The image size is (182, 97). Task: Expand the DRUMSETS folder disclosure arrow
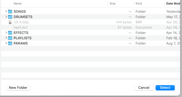pyautogui.click(x=6, y=17)
